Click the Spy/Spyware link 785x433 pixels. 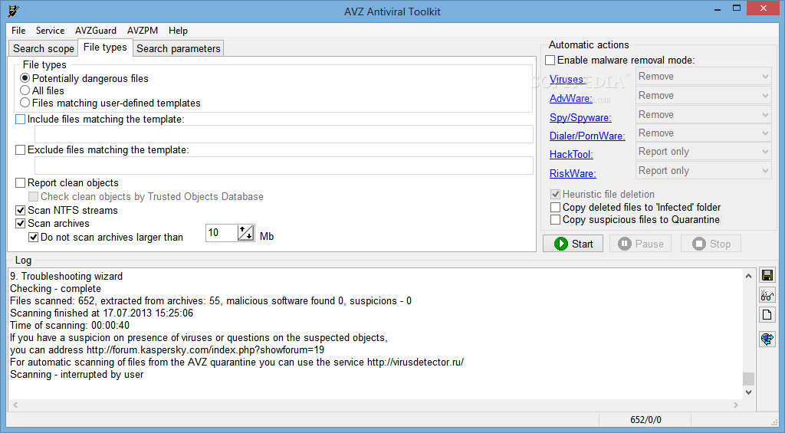point(580,117)
